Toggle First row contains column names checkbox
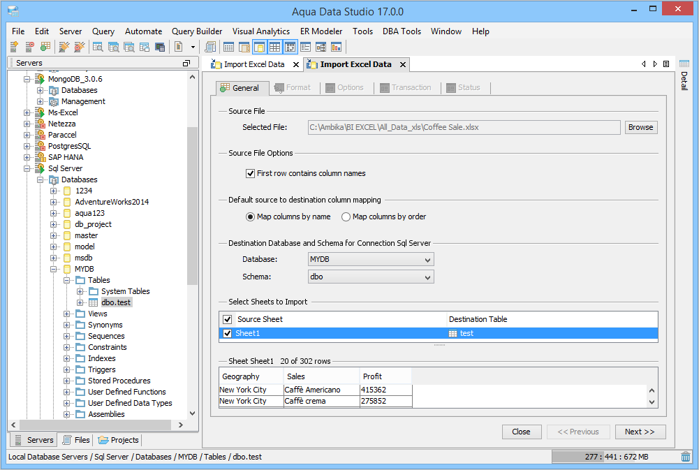699x470 pixels. click(x=251, y=173)
